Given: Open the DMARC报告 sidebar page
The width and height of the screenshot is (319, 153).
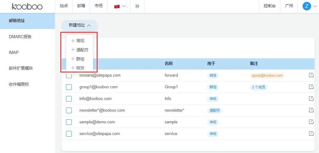Looking at the screenshot, I should 20,37.
